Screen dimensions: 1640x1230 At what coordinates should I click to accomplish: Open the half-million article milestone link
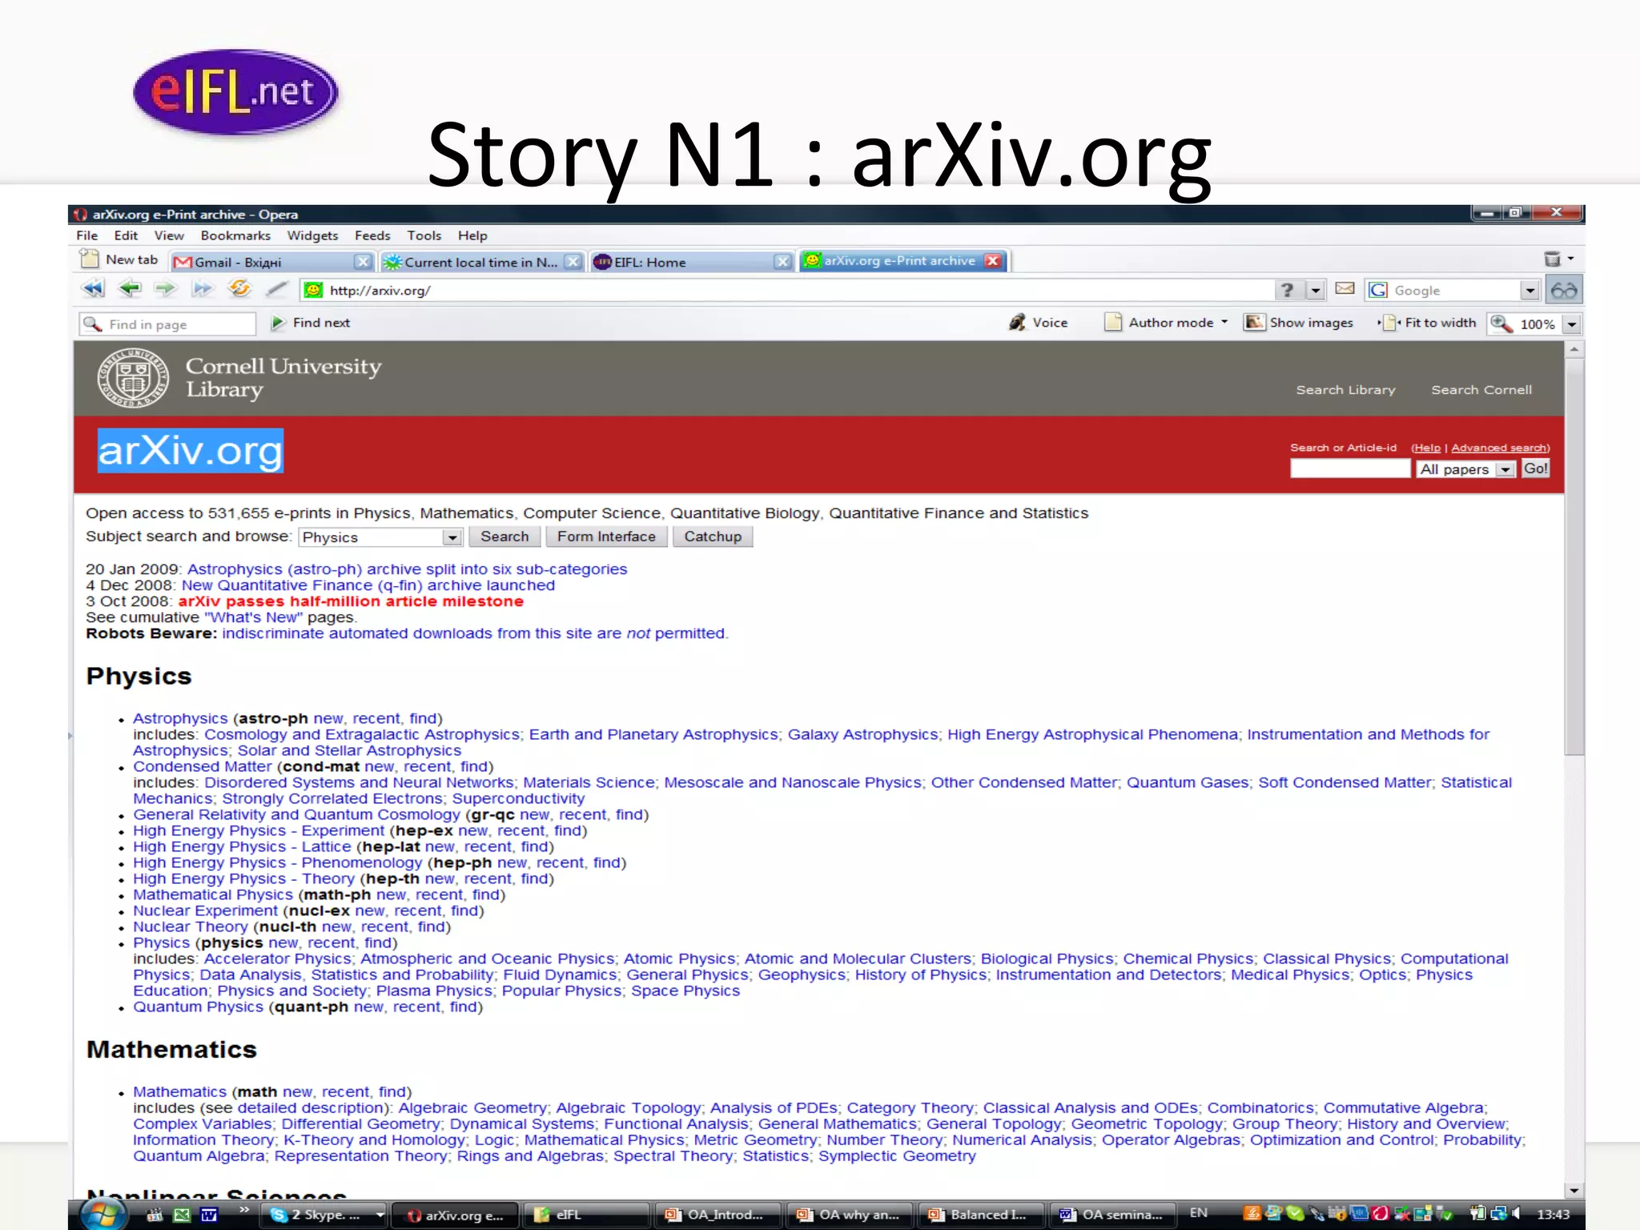coord(351,601)
